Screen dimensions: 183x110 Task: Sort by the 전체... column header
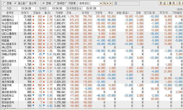point(72,13)
